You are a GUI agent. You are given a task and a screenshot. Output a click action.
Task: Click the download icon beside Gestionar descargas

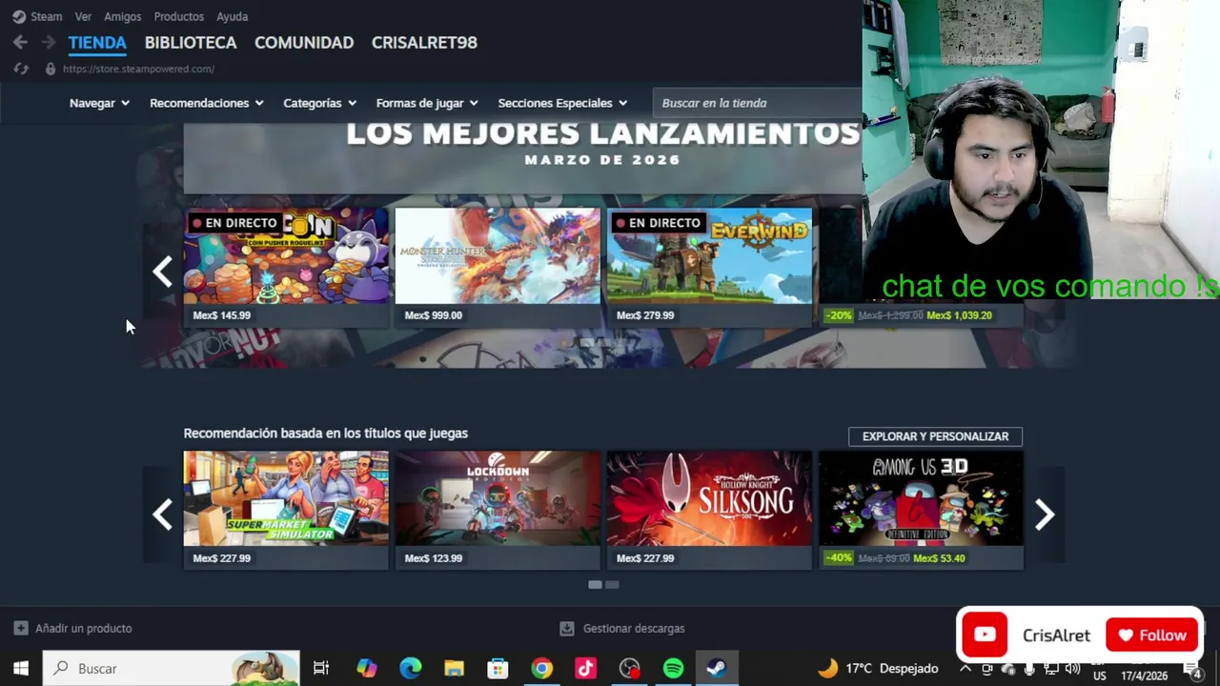tap(567, 628)
